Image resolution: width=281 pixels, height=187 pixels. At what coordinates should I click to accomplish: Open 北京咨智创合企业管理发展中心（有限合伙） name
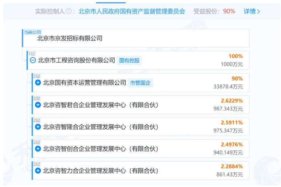pos(101,149)
